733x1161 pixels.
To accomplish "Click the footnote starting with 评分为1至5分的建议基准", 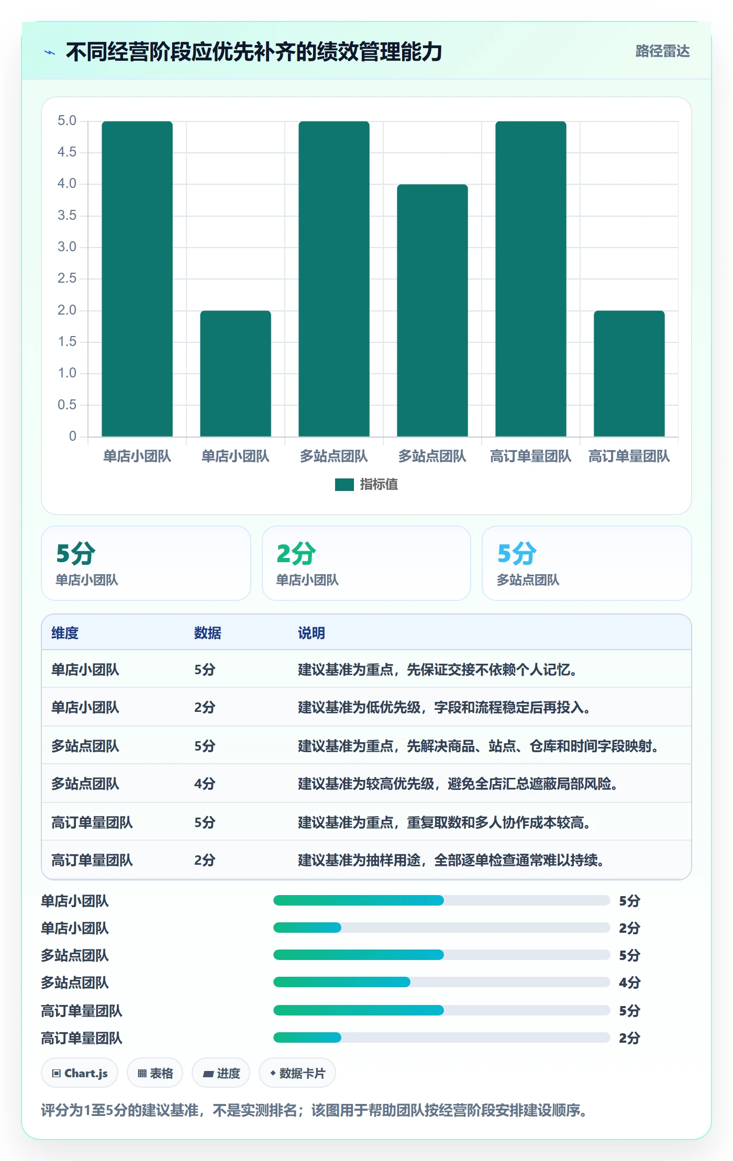I will (314, 1110).
